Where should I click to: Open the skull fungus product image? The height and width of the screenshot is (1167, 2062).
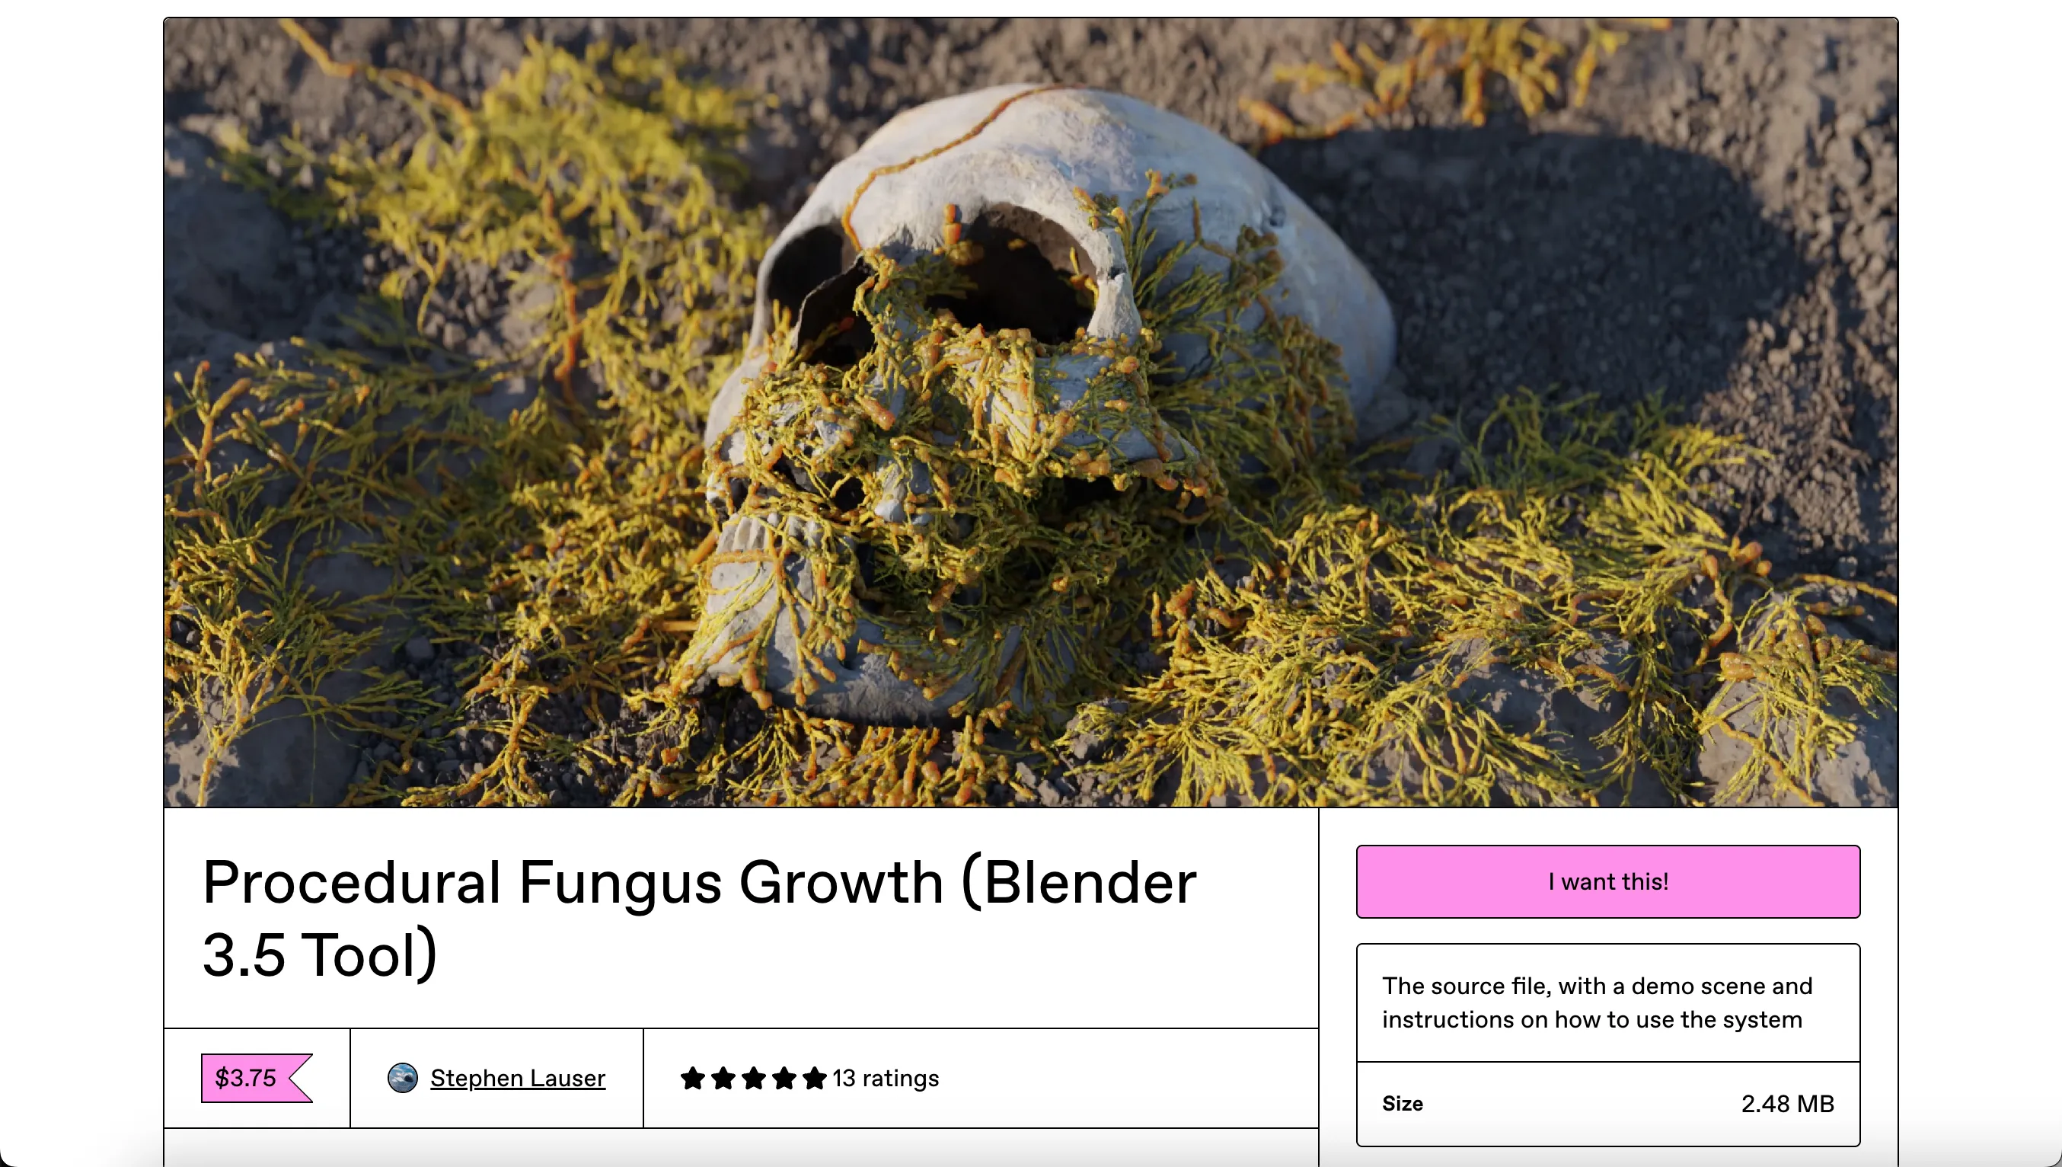tap(1030, 412)
